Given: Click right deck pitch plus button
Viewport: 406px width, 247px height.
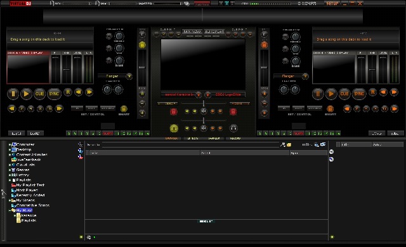Looking at the screenshot, I should (x=264, y=113).
